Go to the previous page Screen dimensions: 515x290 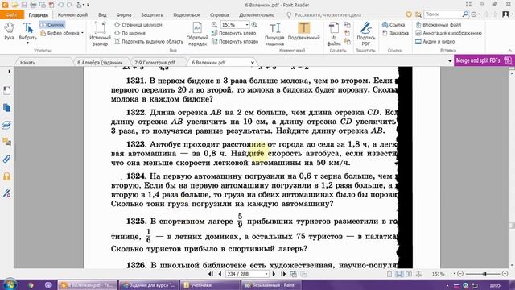220,274
